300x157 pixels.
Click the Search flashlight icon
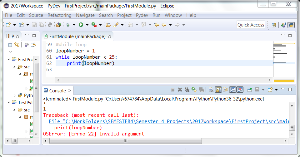coord(116,25)
